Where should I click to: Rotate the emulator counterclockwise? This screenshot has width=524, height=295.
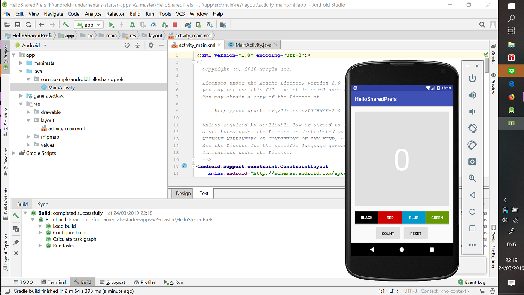tap(472, 128)
